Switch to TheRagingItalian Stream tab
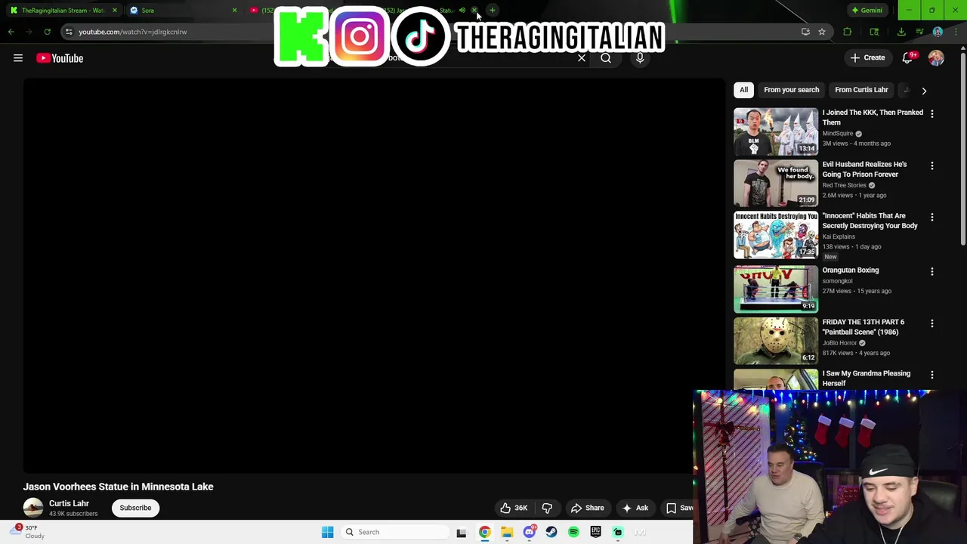 click(x=63, y=10)
